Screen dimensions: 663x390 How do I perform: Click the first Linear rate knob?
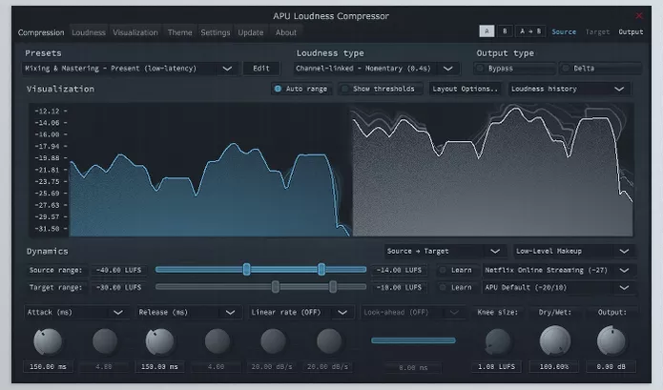click(x=273, y=341)
